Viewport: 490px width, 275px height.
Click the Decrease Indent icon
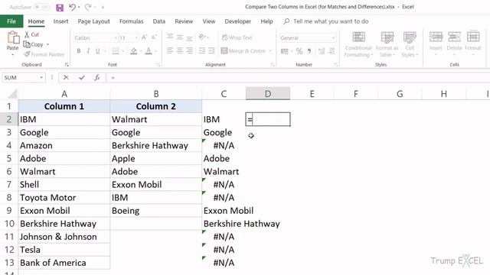coord(202,50)
